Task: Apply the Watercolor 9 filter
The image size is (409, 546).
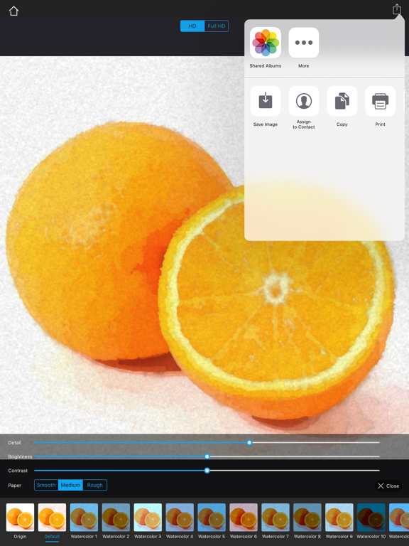Action: tap(339, 517)
